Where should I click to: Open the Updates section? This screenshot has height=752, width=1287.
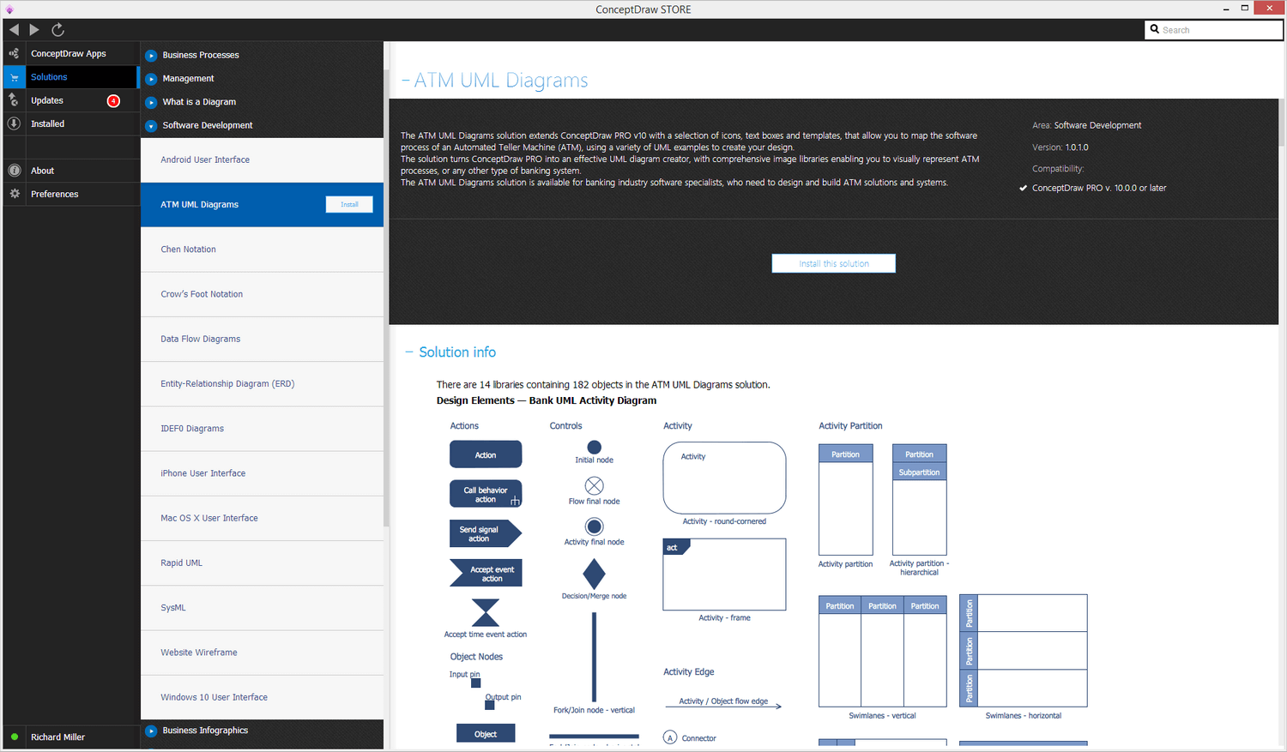[x=47, y=100]
